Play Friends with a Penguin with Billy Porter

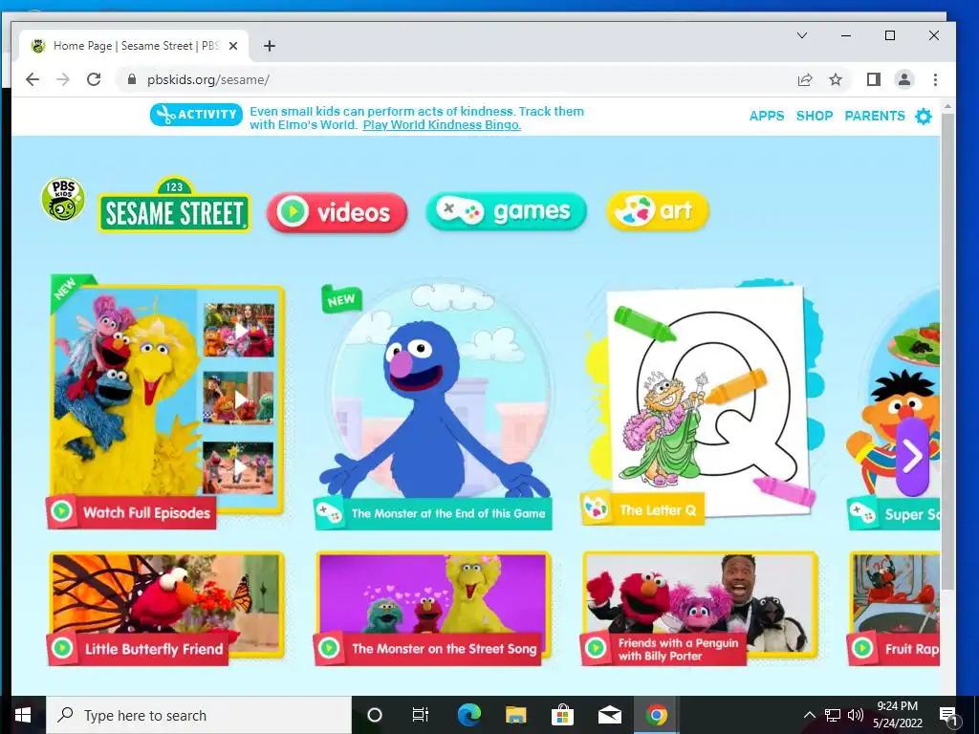click(700, 609)
